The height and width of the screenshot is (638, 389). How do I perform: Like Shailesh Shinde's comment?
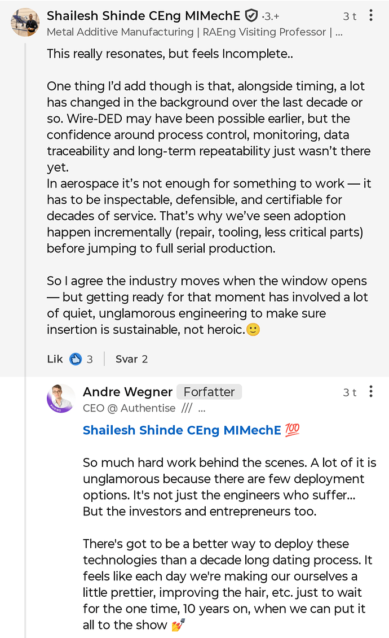(54, 359)
